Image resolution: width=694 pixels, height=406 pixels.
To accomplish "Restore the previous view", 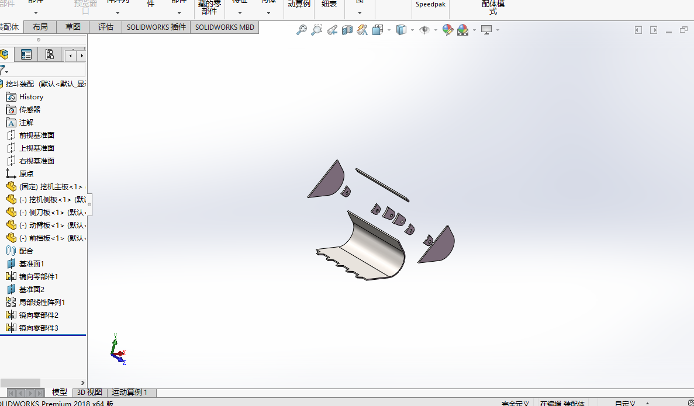I will [332, 30].
